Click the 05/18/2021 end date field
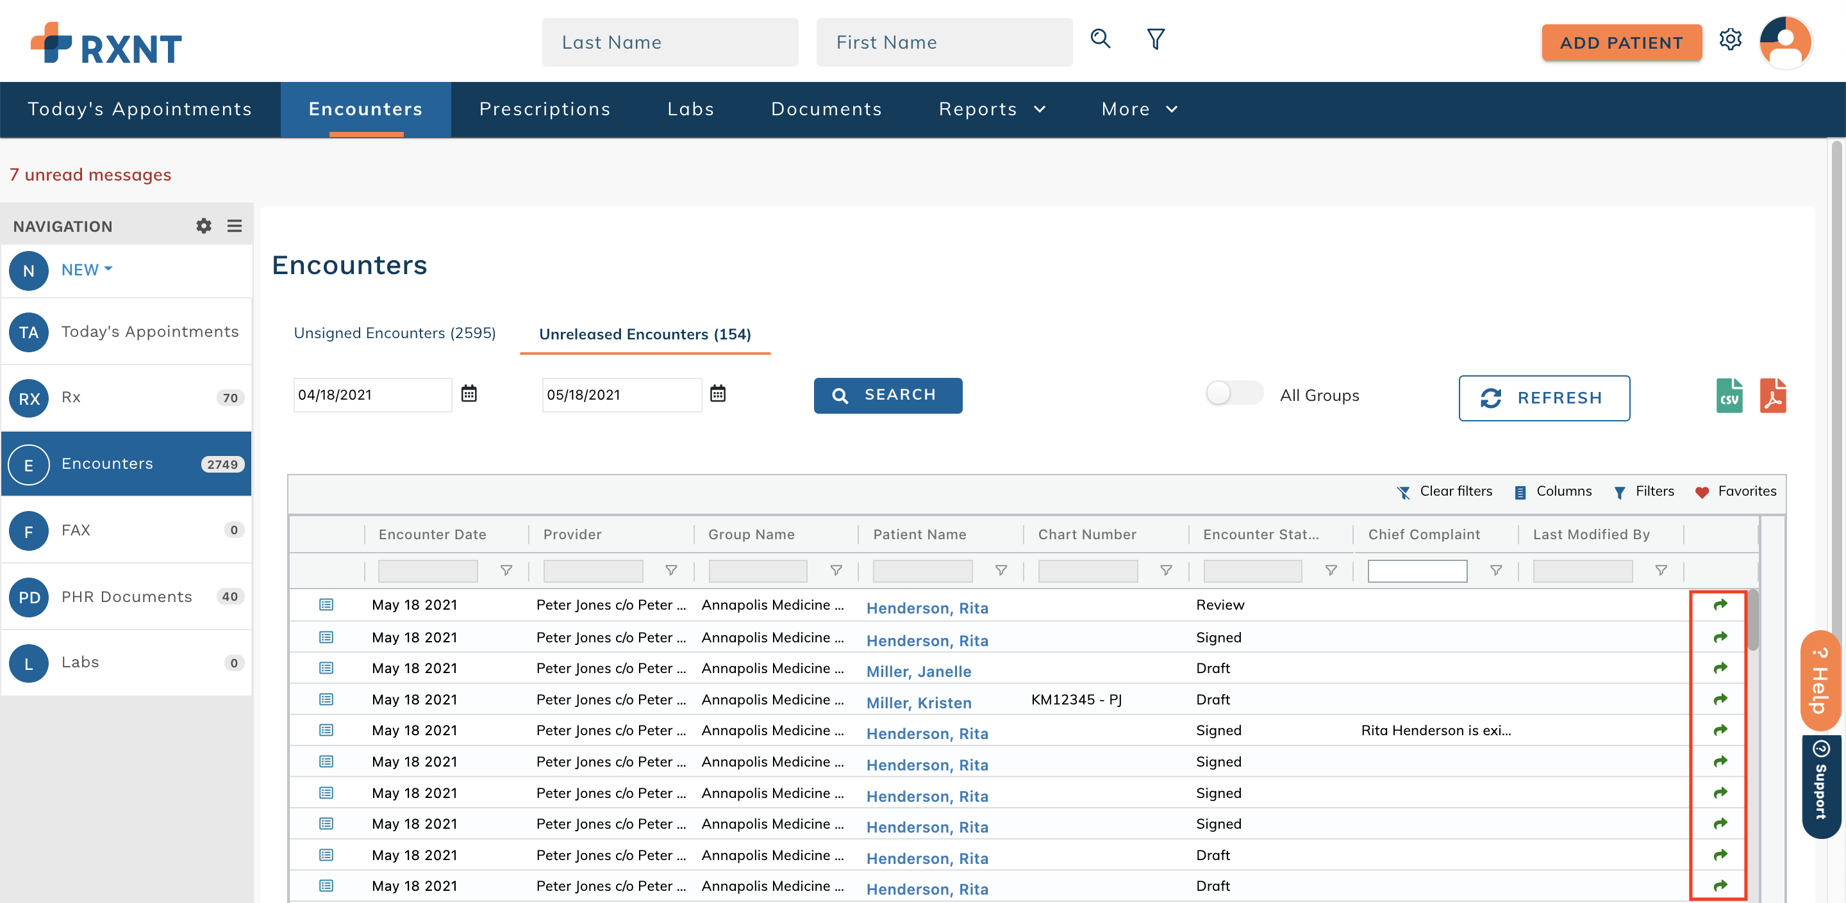 [621, 395]
